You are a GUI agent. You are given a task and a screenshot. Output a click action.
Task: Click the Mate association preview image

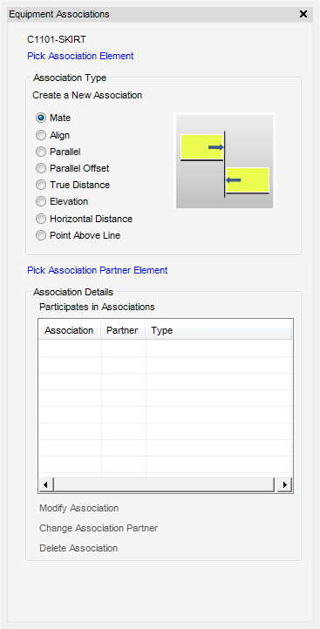[x=224, y=161]
